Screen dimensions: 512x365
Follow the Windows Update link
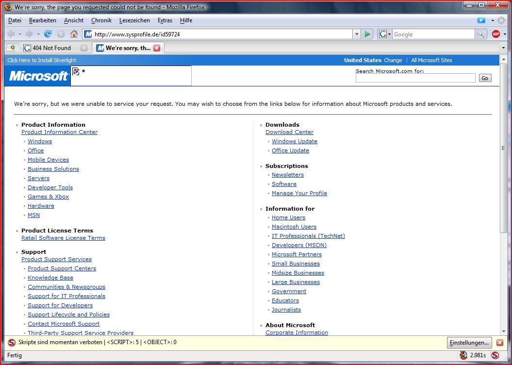[295, 141]
